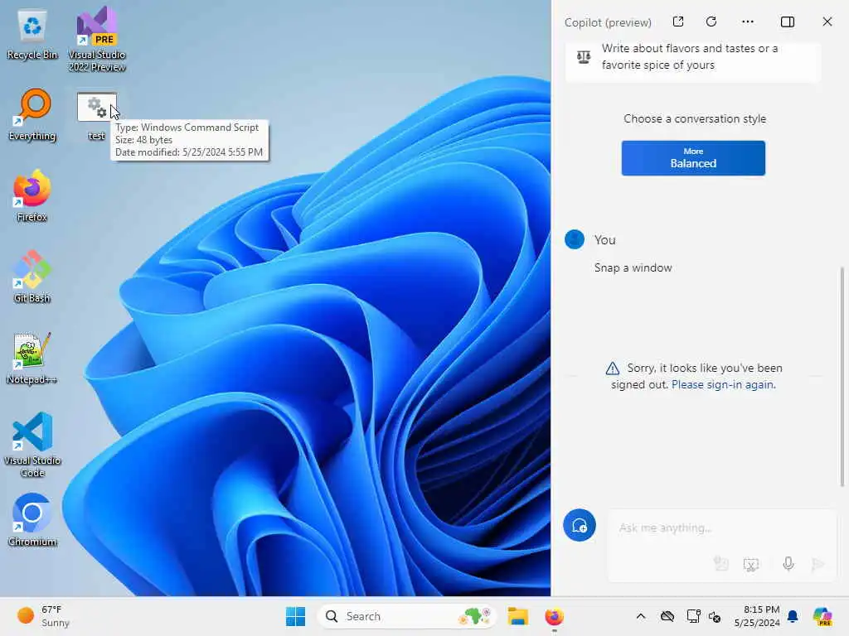Click the screenshot capture icon in Copilot
Screen dimensions: 849x636
(x=751, y=565)
